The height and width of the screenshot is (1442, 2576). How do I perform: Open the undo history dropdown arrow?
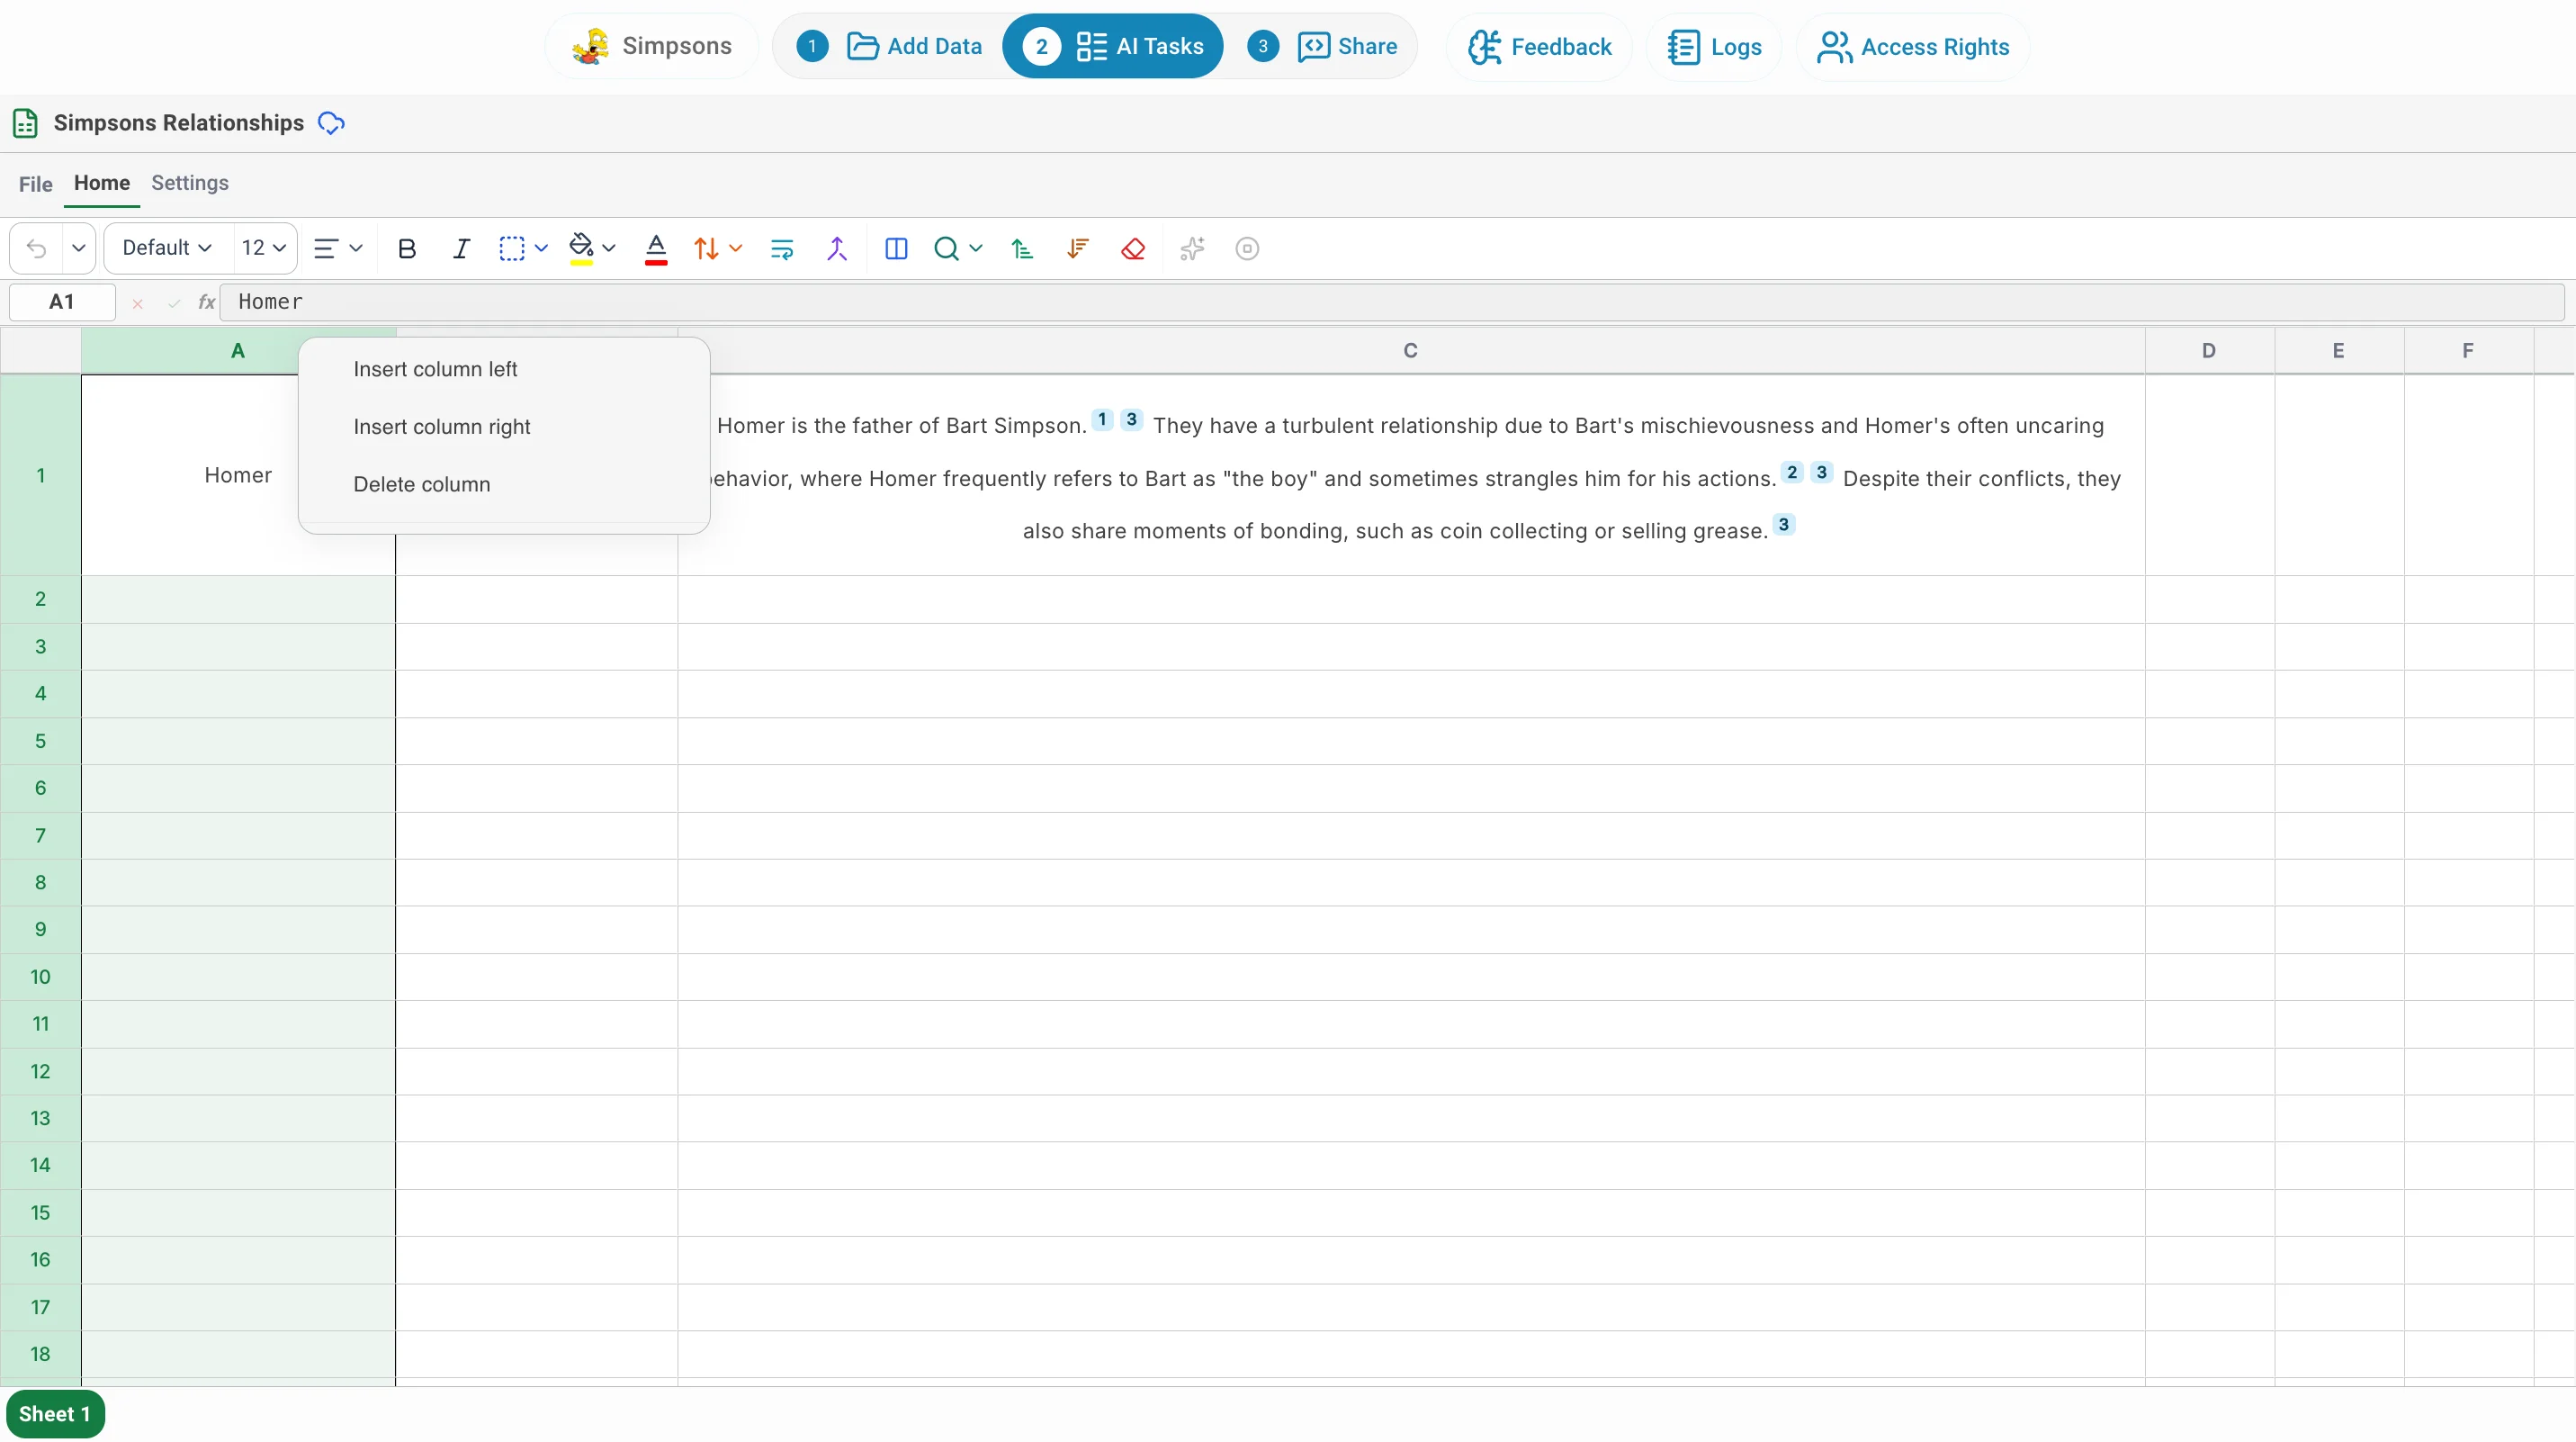tap(78, 248)
